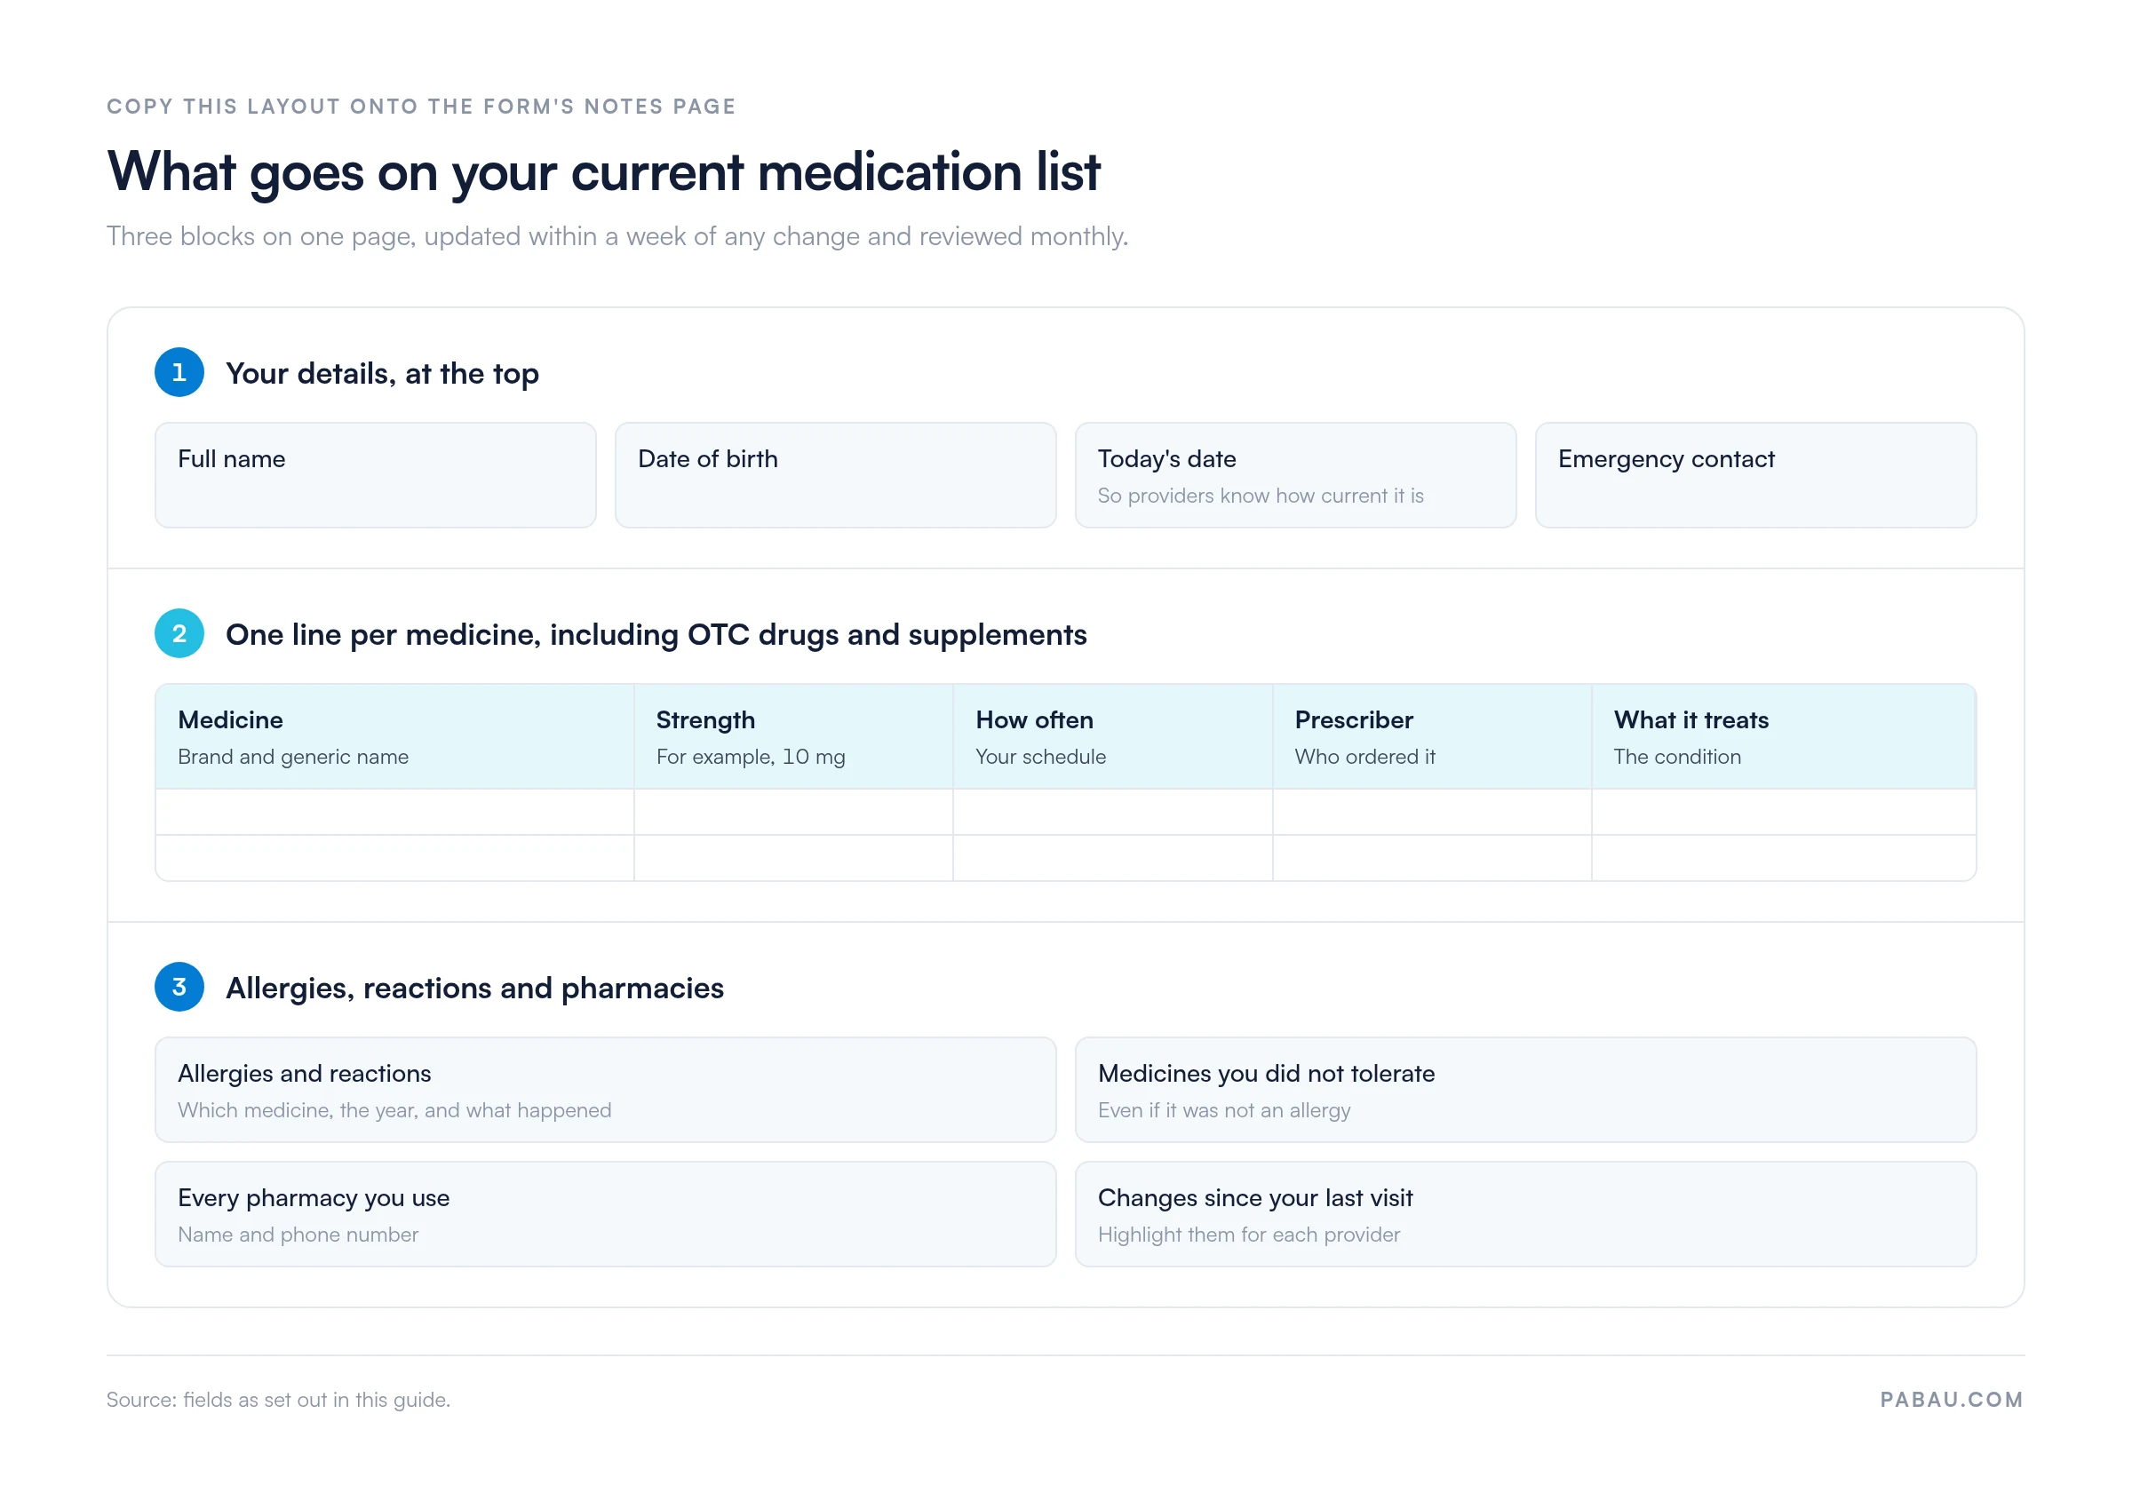This screenshot has height=1501, width=2132.
Task: Select the Today's date box
Action: (1295, 475)
